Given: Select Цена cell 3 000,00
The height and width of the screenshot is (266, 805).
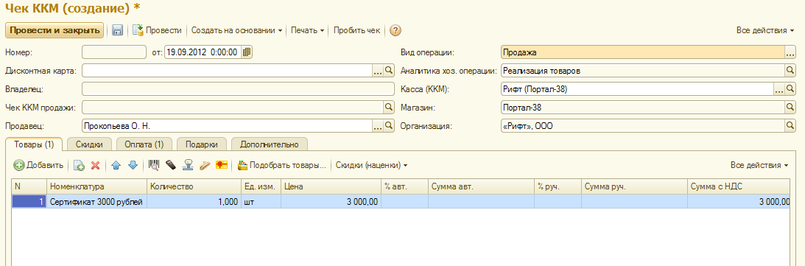Looking at the screenshot, I should [331, 202].
